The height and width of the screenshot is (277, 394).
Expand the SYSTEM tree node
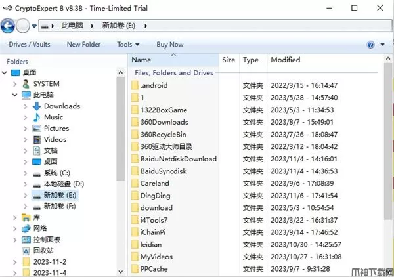click(x=15, y=84)
